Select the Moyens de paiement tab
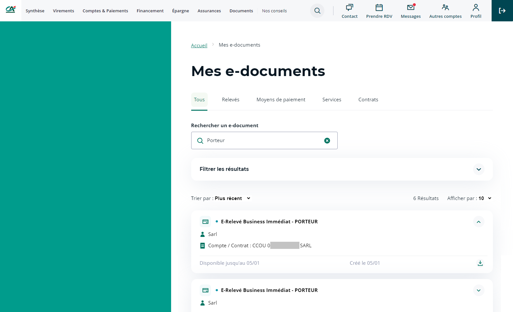The width and height of the screenshot is (513, 312). pyautogui.click(x=281, y=100)
